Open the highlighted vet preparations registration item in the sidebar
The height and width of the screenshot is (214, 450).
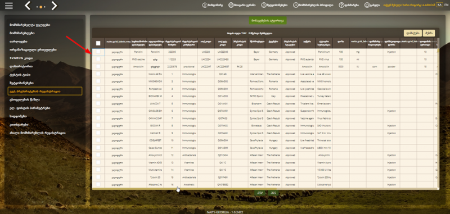[45, 91]
